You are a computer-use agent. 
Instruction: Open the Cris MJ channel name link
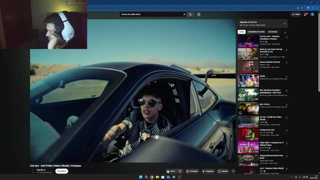tap(40, 170)
